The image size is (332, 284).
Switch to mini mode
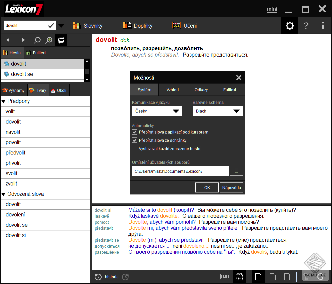click(x=272, y=9)
